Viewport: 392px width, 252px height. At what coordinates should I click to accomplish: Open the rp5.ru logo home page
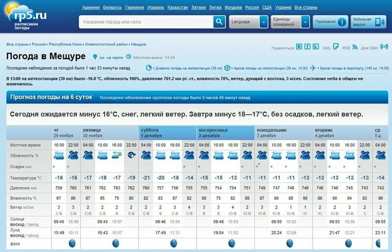(x=26, y=17)
